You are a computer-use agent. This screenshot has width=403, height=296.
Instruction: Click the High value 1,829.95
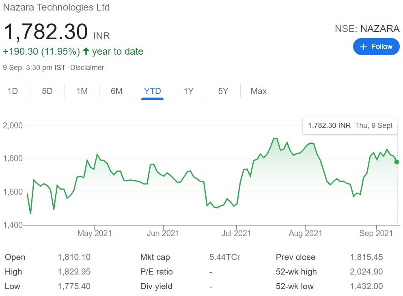coord(74,272)
